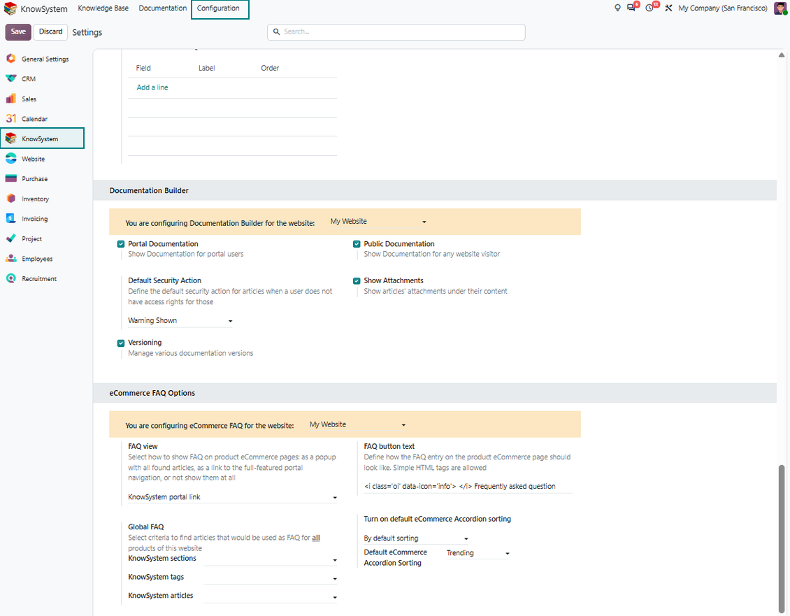Open Trending accordion sorting dropdown
Screen dimensions: 790x616
[478, 553]
